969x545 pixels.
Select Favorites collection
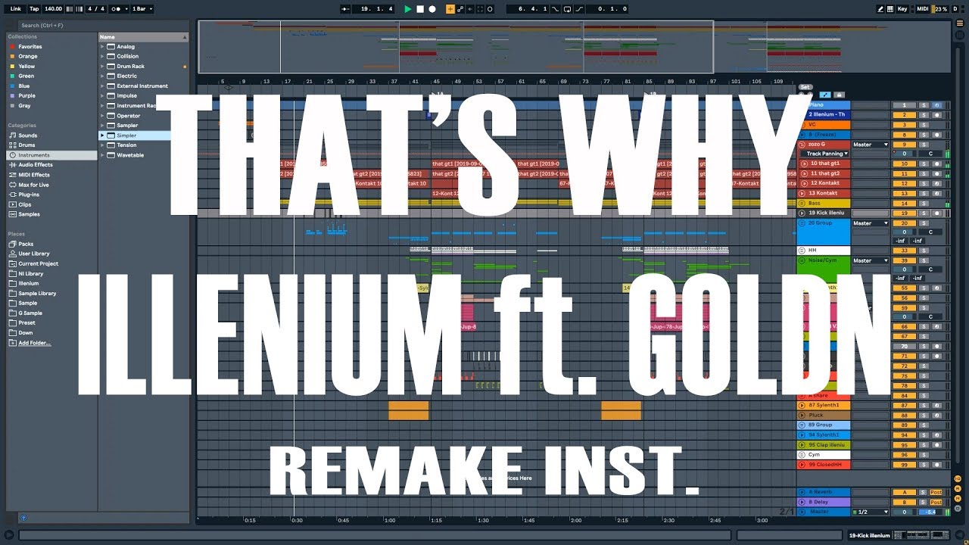(30, 46)
